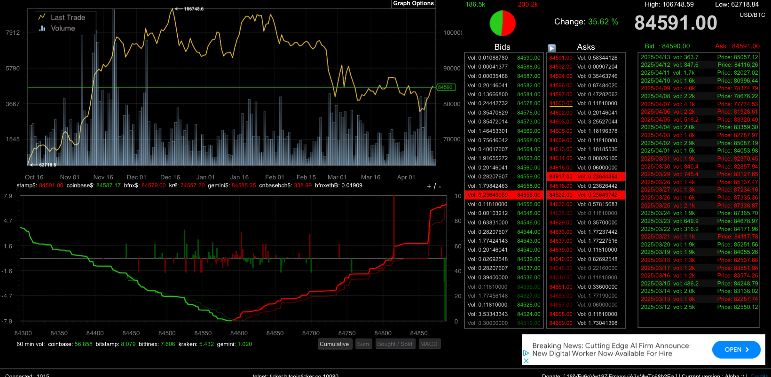Select the bid row at 84582.00
Viewport: 771px width, 377px height.
[504, 85]
